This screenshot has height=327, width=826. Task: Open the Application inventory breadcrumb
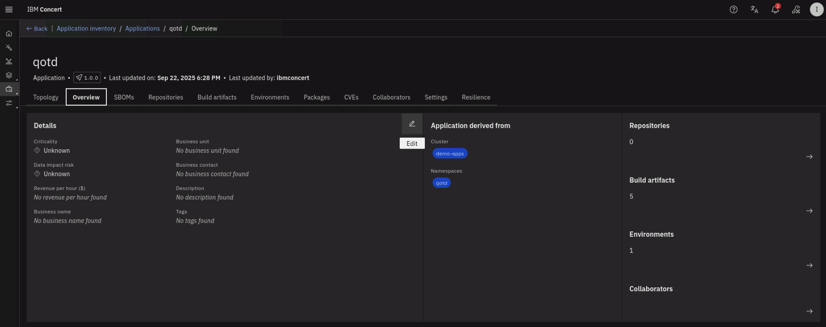pos(86,29)
